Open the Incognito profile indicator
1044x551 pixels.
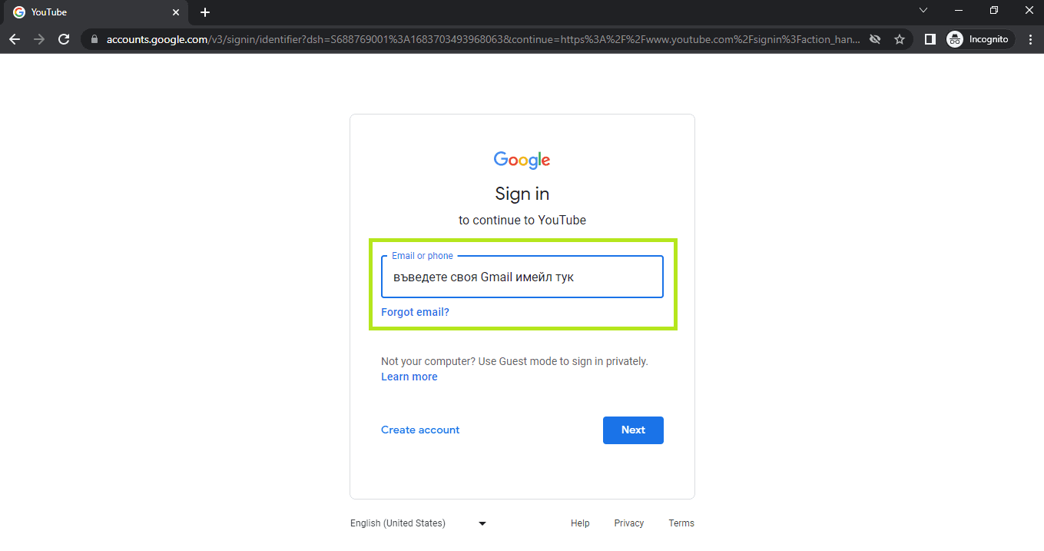[979, 39]
